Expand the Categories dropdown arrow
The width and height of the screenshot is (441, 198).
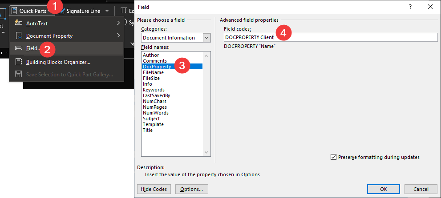pyautogui.click(x=207, y=38)
